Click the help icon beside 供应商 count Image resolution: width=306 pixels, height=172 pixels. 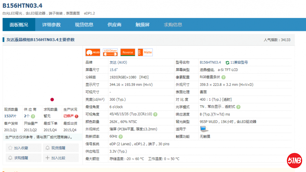pyautogui.click(x=33, y=116)
